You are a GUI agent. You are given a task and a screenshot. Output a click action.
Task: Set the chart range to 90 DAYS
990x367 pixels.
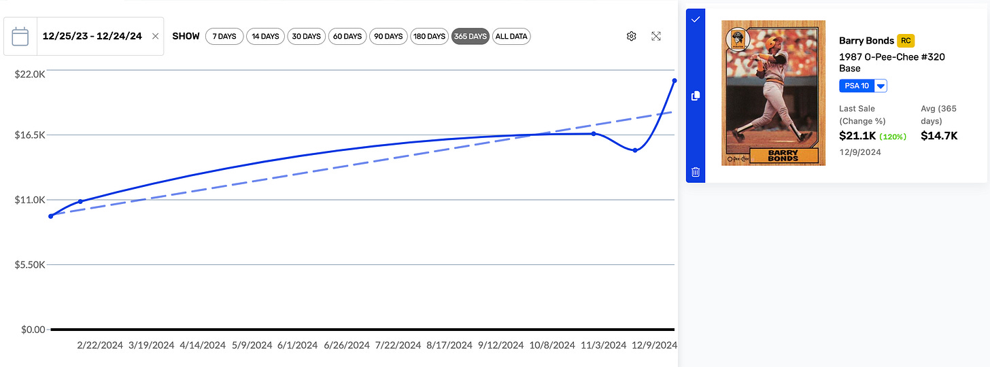pyautogui.click(x=388, y=36)
